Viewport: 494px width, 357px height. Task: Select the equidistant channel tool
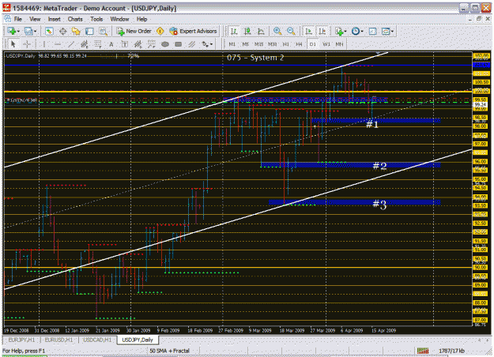coord(85,44)
